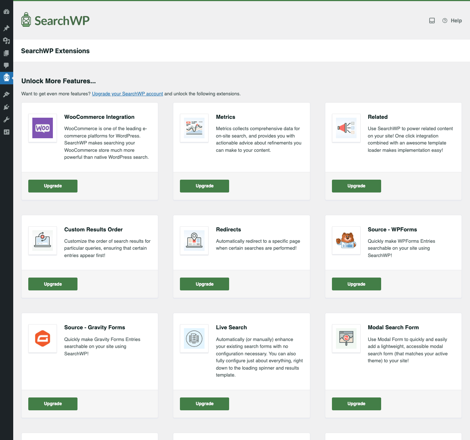Open the Pages sidebar icon
470x440 pixels.
coord(6,53)
